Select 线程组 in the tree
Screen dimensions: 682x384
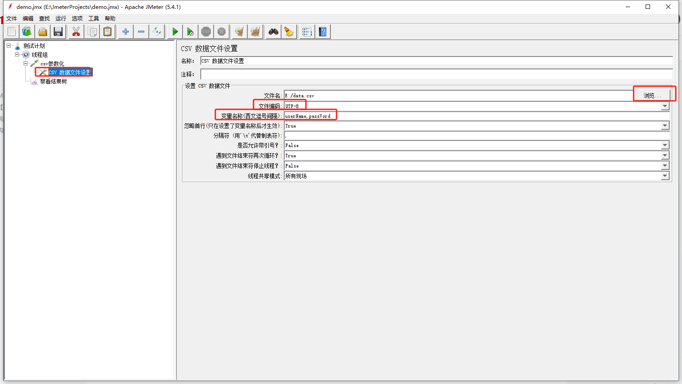coord(40,55)
